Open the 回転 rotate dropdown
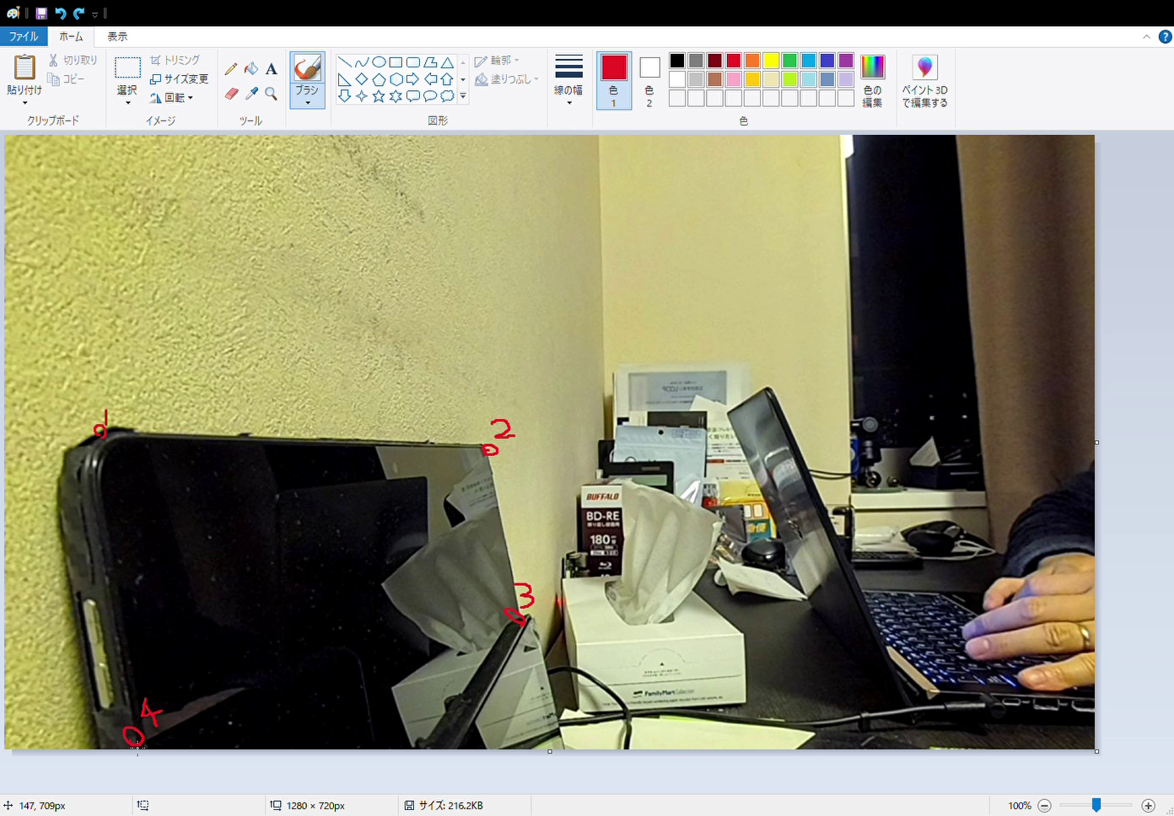Screen dimensions: 1174x816 173,98
